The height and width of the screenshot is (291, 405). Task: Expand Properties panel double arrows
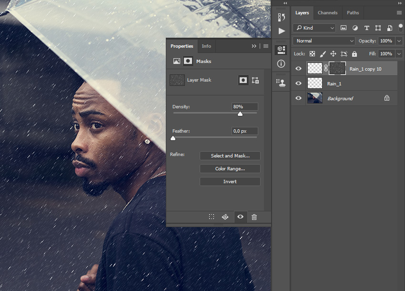[254, 46]
